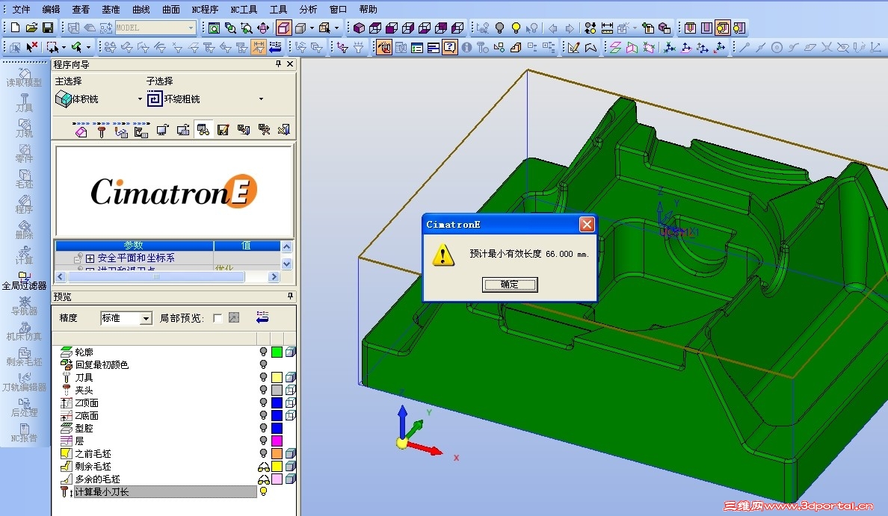Viewport: 888px width, 516px height.
Task: Toggle the bulb visibility for 刀具 row
Action: click(x=263, y=377)
